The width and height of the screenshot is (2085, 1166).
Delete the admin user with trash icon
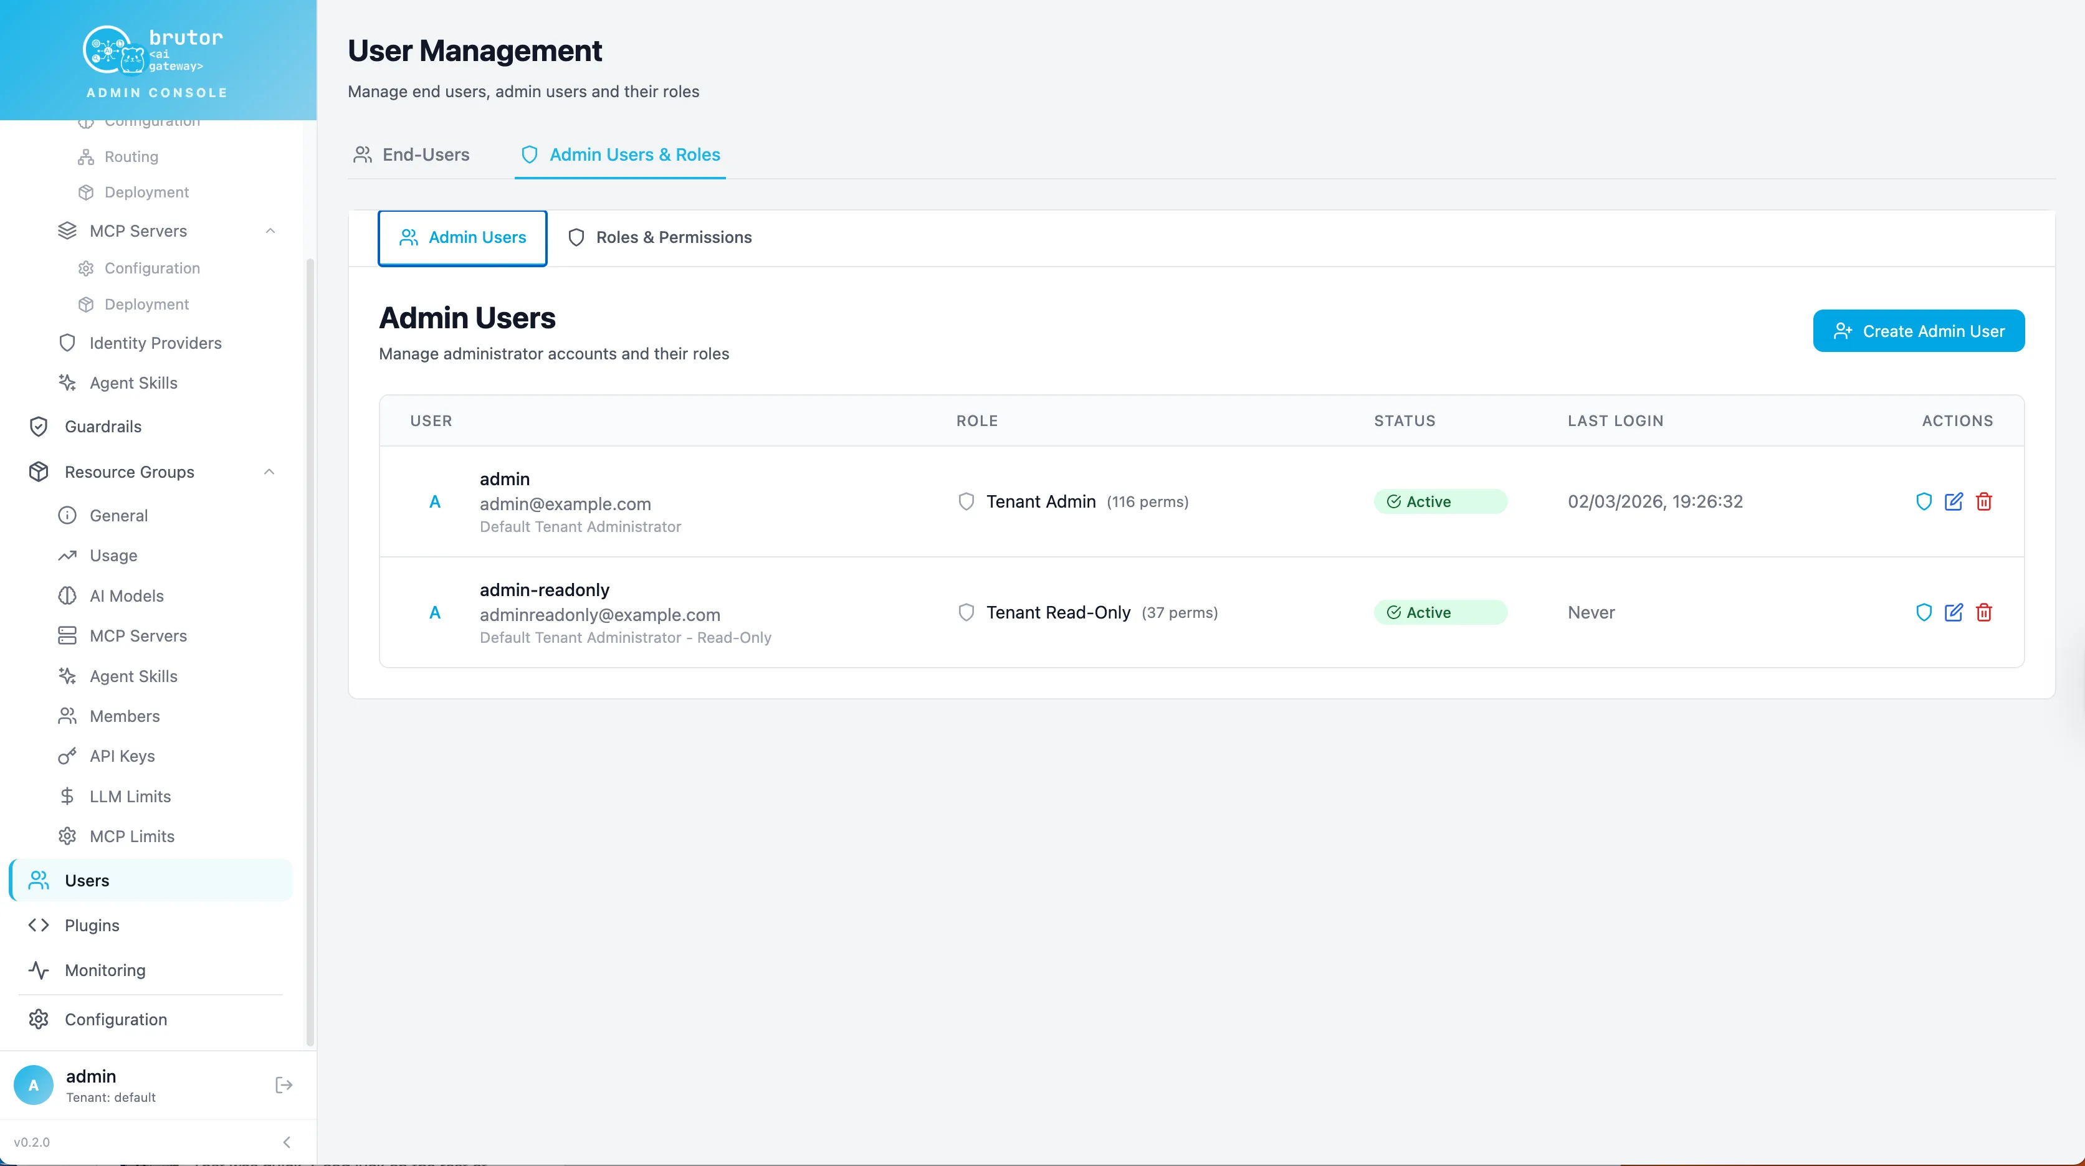pos(1984,501)
